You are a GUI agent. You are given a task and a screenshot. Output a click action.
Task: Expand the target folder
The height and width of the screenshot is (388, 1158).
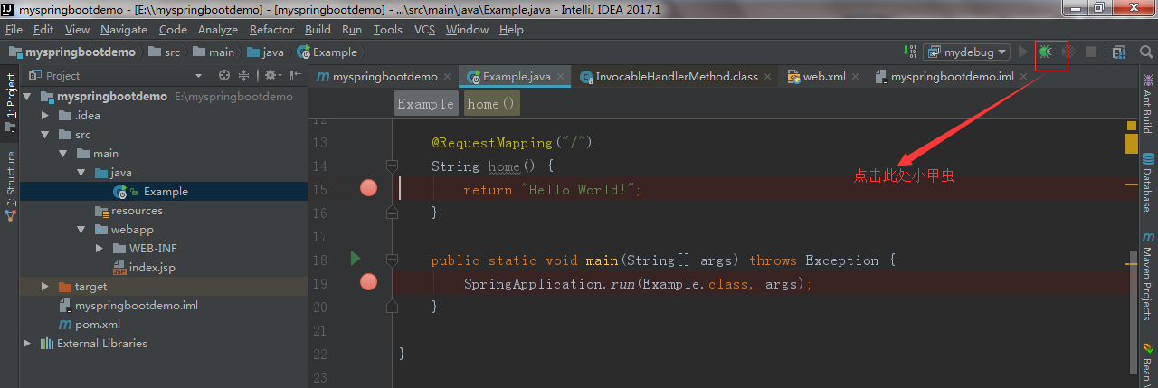tap(45, 287)
